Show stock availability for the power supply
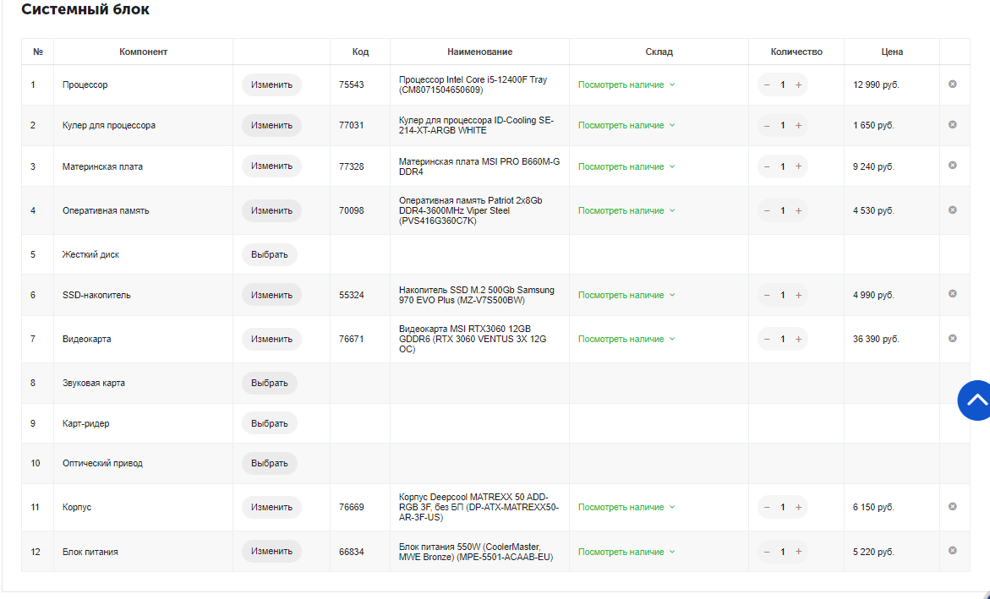 click(x=626, y=552)
